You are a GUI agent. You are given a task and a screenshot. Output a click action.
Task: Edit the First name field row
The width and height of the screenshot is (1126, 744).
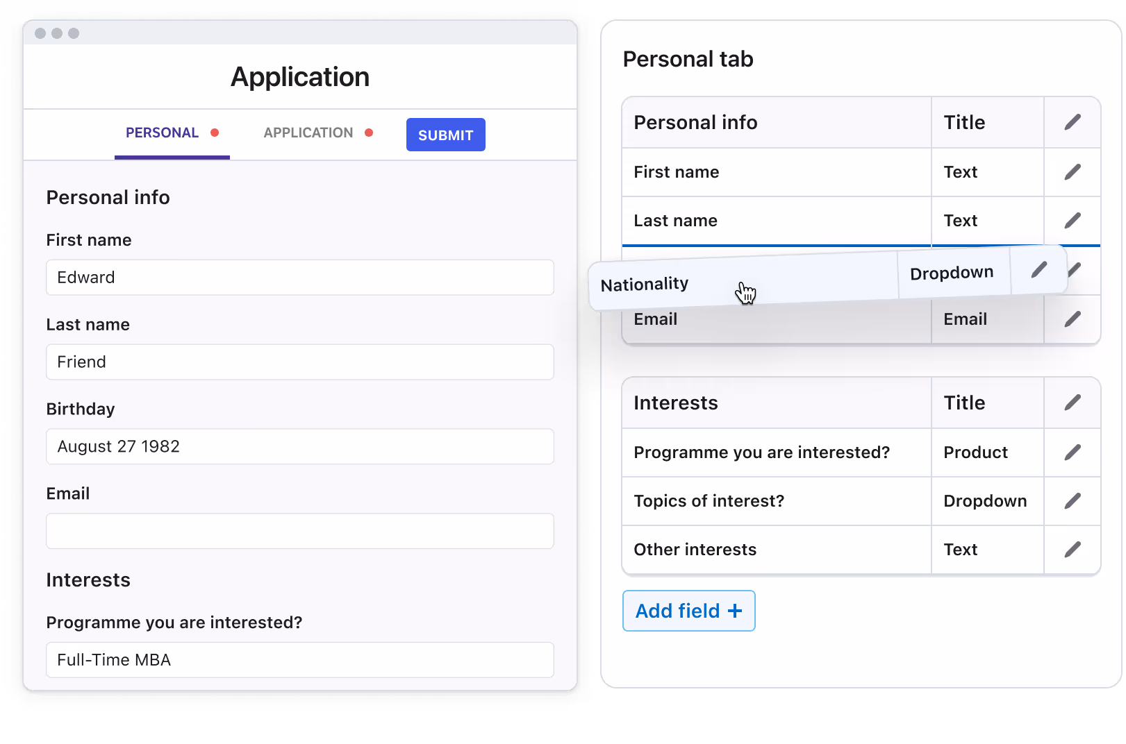pyautogui.click(x=1072, y=171)
